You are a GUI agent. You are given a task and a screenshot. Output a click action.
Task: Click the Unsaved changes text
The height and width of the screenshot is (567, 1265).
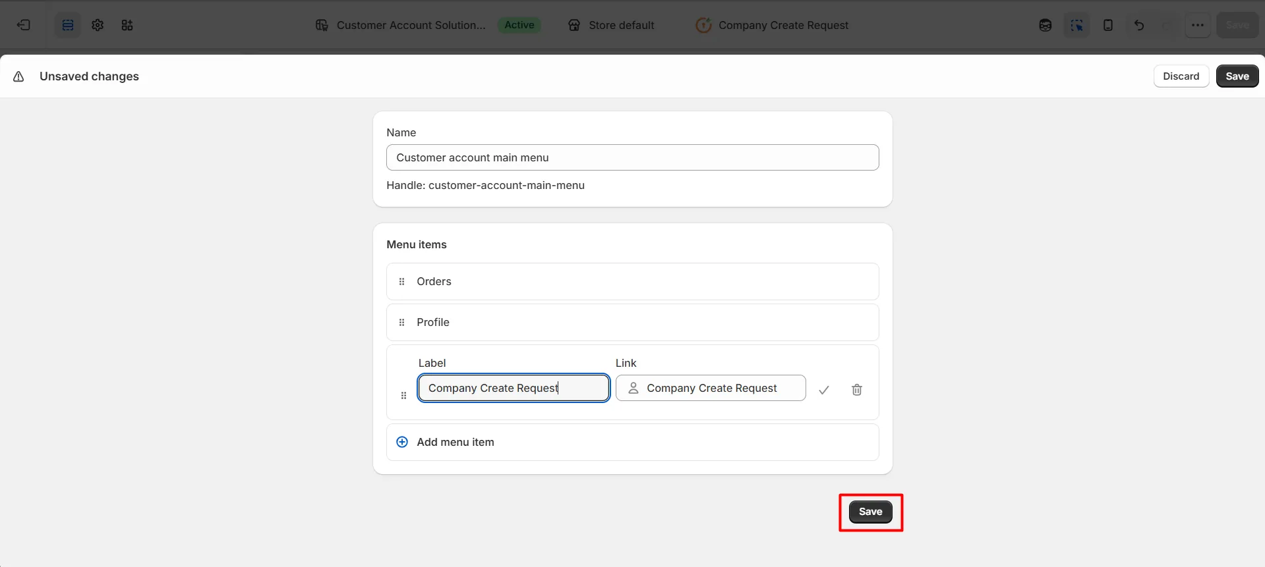click(x=89, y=76)
